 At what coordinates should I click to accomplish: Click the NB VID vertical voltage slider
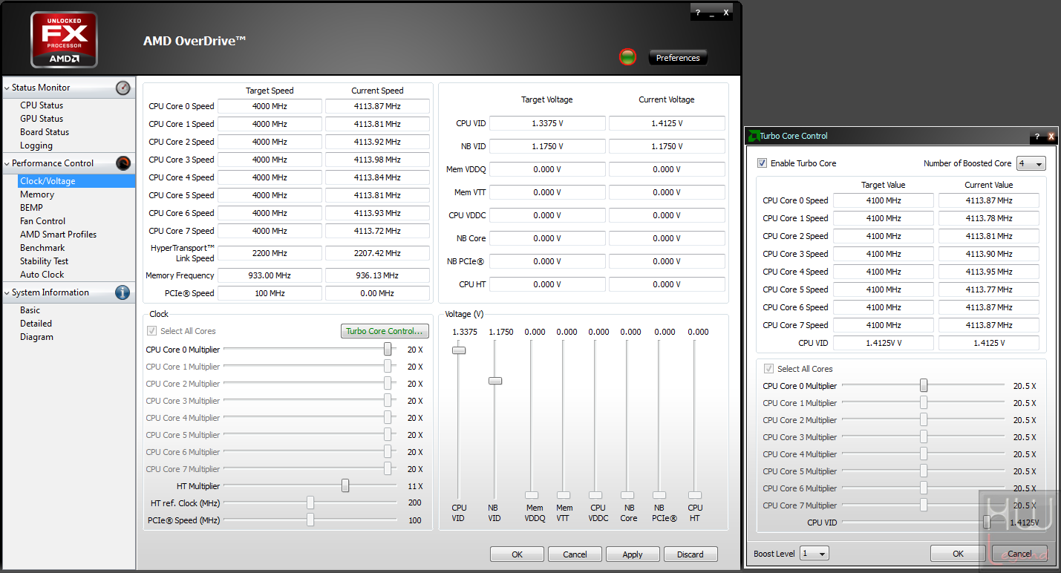click(494, 381)
